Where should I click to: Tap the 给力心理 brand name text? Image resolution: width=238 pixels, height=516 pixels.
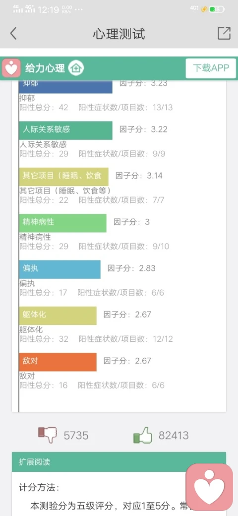coord(45,68)
